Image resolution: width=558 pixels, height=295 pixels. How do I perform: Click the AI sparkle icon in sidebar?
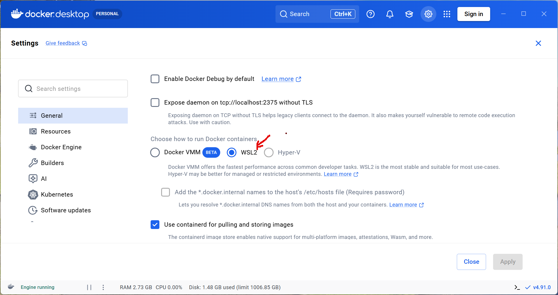click(33, 178)
